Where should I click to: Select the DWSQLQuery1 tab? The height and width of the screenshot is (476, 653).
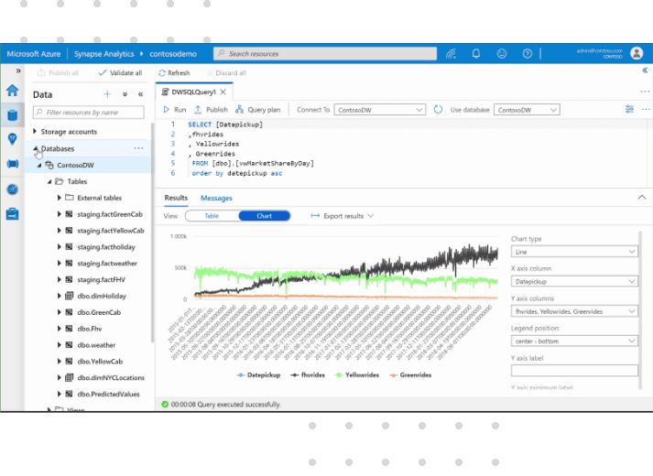click(x=193, y=92)
